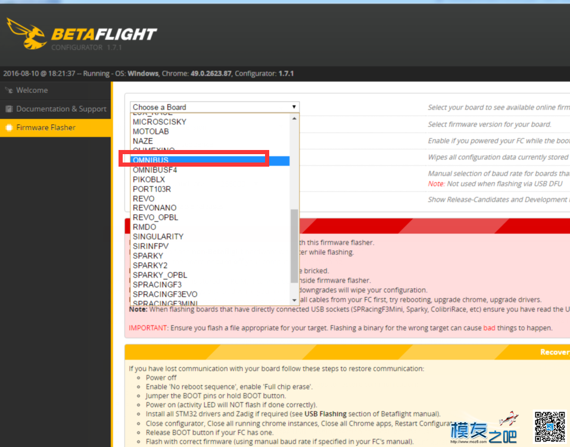Open Documentation & Support tab
Screen dimensions: 570x447
55,109
